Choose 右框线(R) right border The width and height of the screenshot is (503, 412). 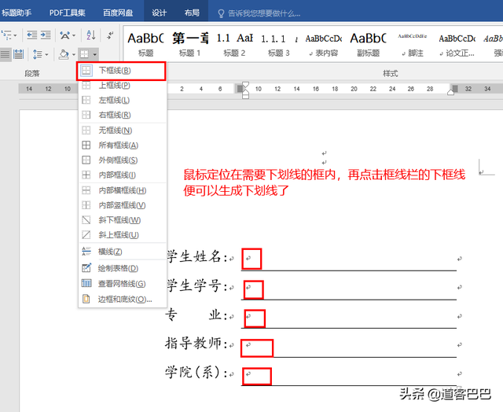[x=122, y=115]
